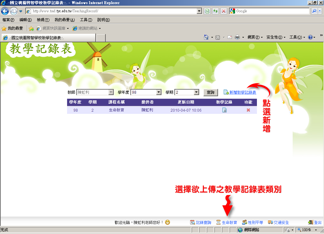
Task: Open a new blank tab
Action: tap(101, 38)
